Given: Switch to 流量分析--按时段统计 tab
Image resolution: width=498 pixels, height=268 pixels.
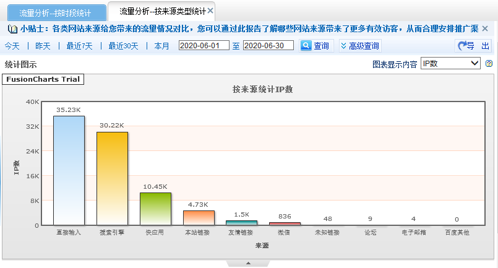Looking at the screenshot, I should point(54,12).
